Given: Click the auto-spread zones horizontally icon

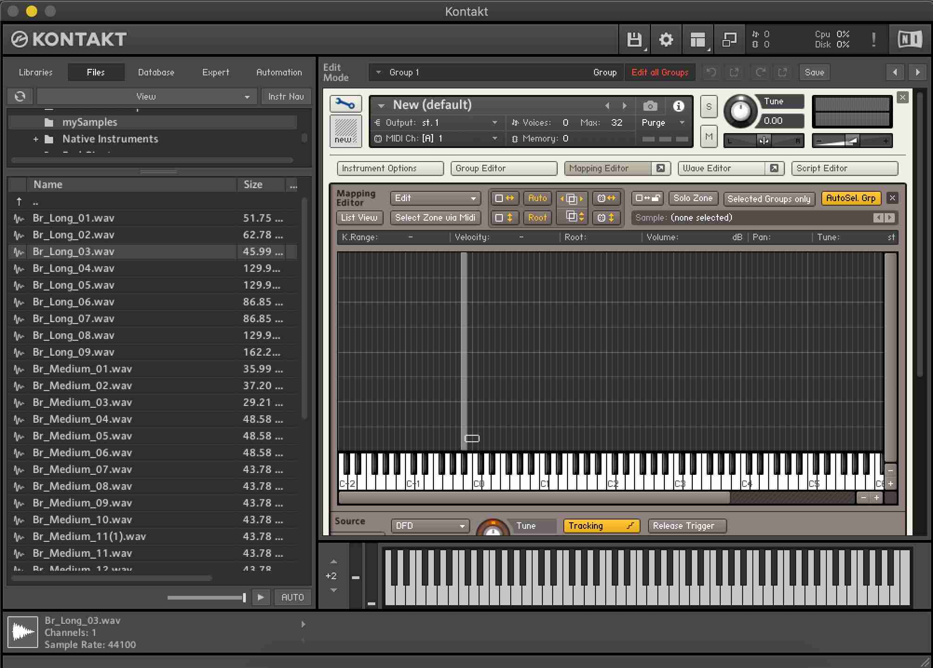Looking at the screenshot, I should (504, 198).
